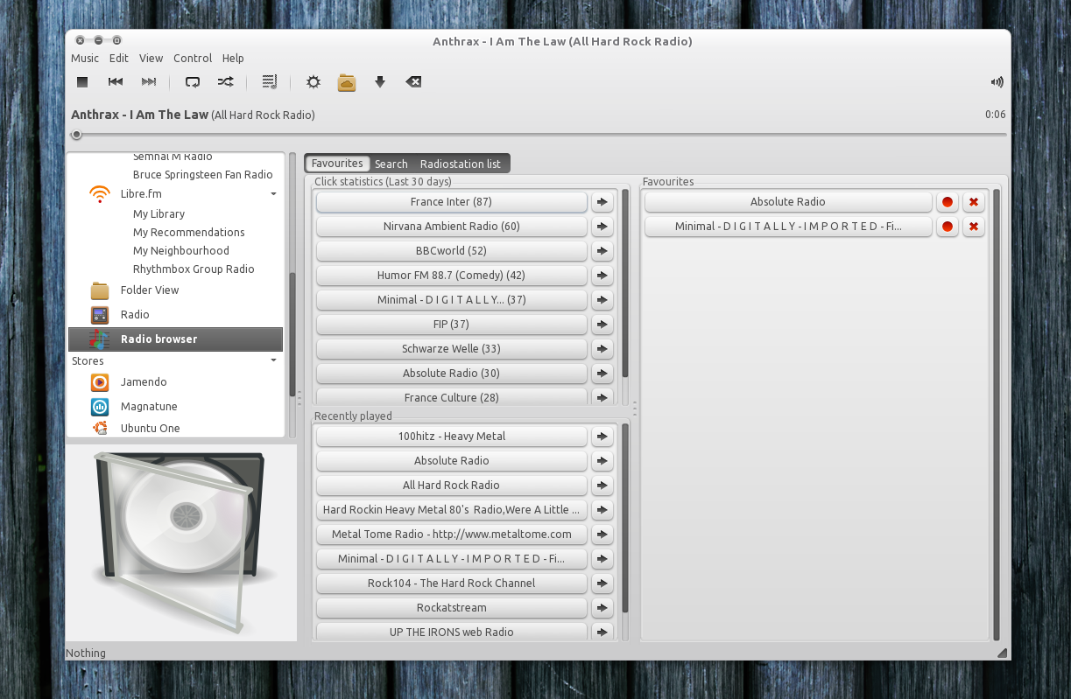The image size is (1071, 699).
Task: Click the download arrow toolbar icon
Action: 380,82
